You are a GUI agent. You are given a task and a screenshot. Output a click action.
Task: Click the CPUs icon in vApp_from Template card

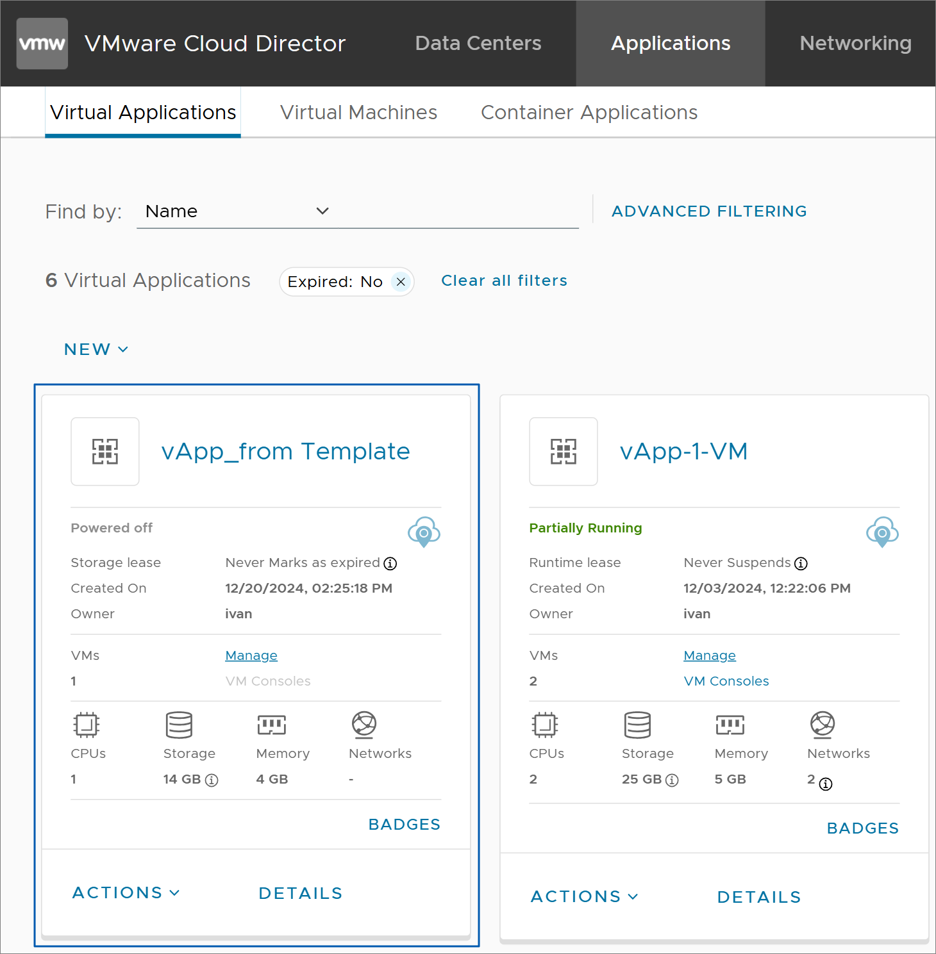pyautogui.click(x=86, y=725)
